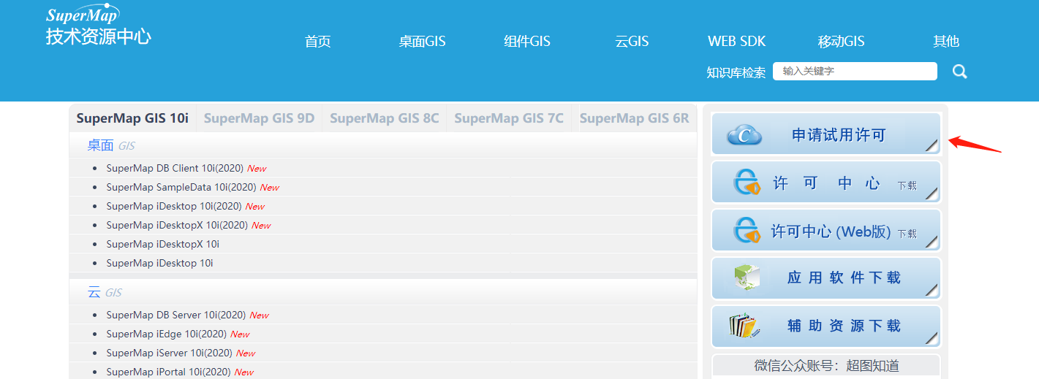Open SuperMap iDesktopX 10i(2020) link

coord(177,225)
